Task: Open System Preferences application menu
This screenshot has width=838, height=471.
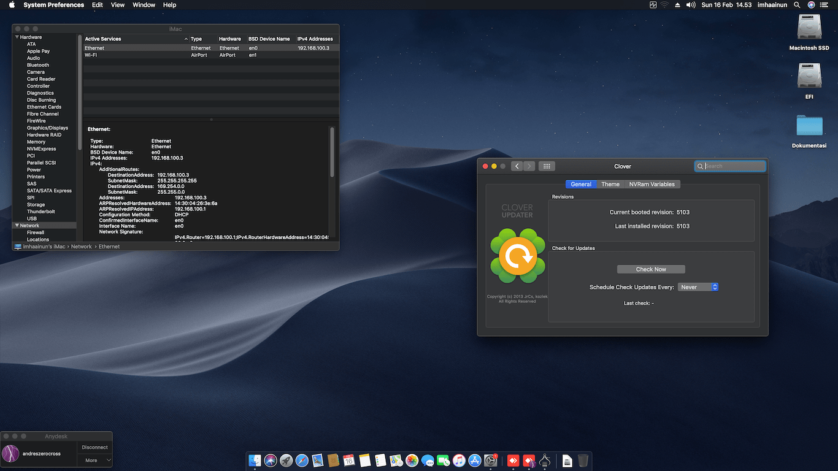Action: point(54,4)
